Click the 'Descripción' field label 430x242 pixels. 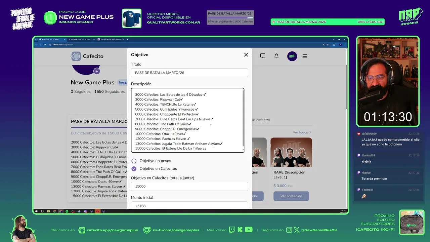tap(141, 84)
